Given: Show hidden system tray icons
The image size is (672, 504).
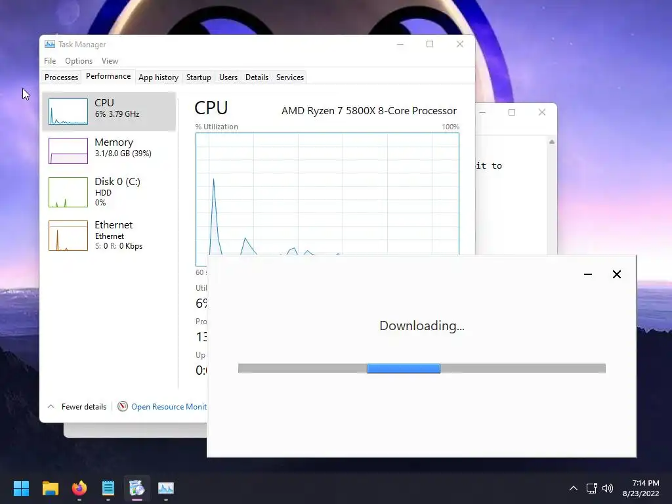Looking at the screenshot, I should click(573, 488).
